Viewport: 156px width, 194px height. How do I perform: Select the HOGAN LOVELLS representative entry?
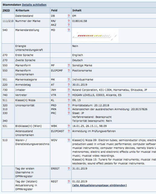coord(97,95)
